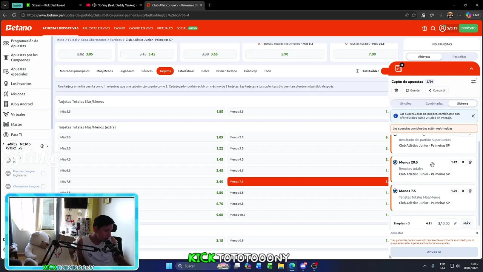
Task: Select Más 4.5 odds 1.45
Action: coord(142,159)
